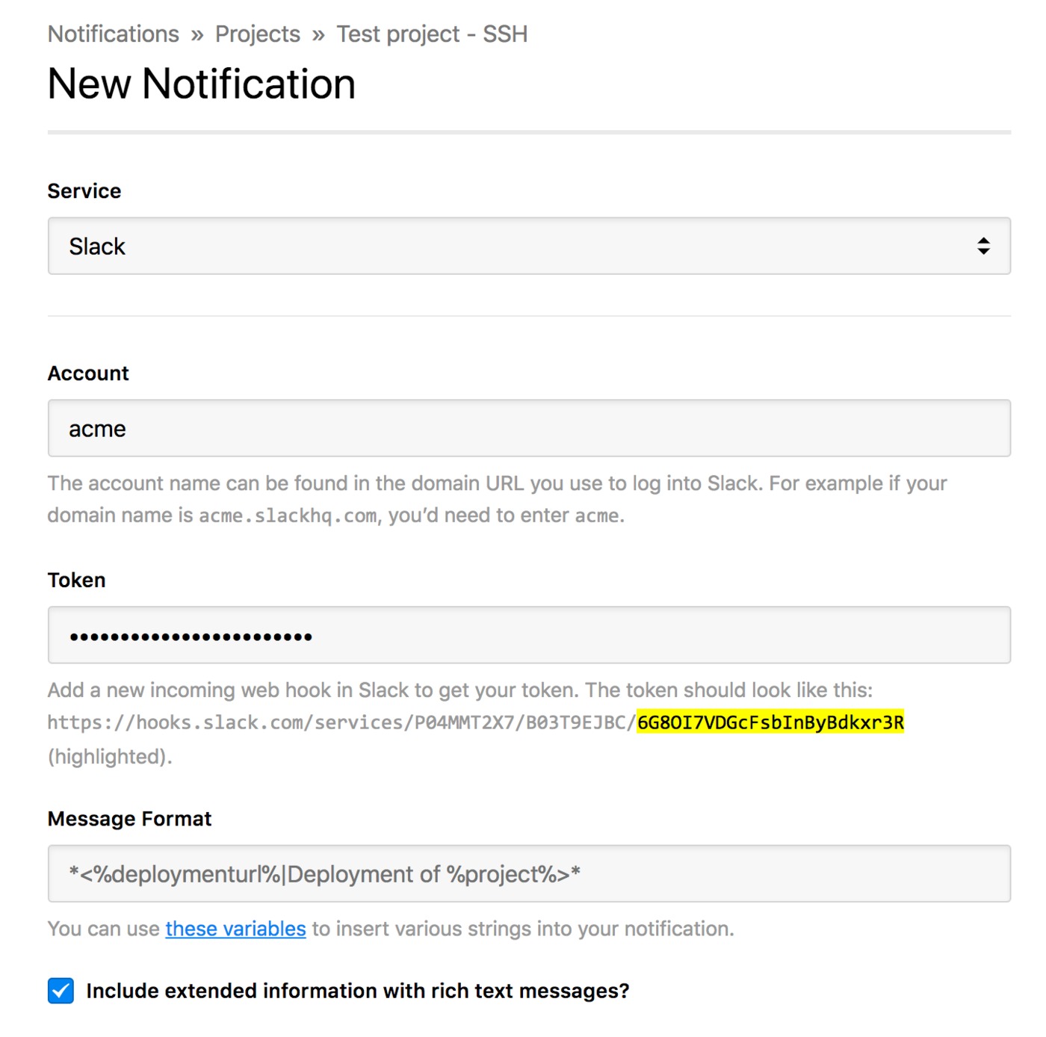The width and height of the screenshot is (1046, 1037).
Task: Open the these variables link
Action: [x=235, y=929]
